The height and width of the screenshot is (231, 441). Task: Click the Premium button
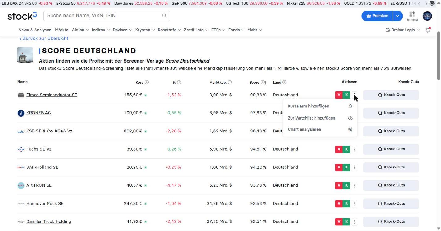point(377,16)
